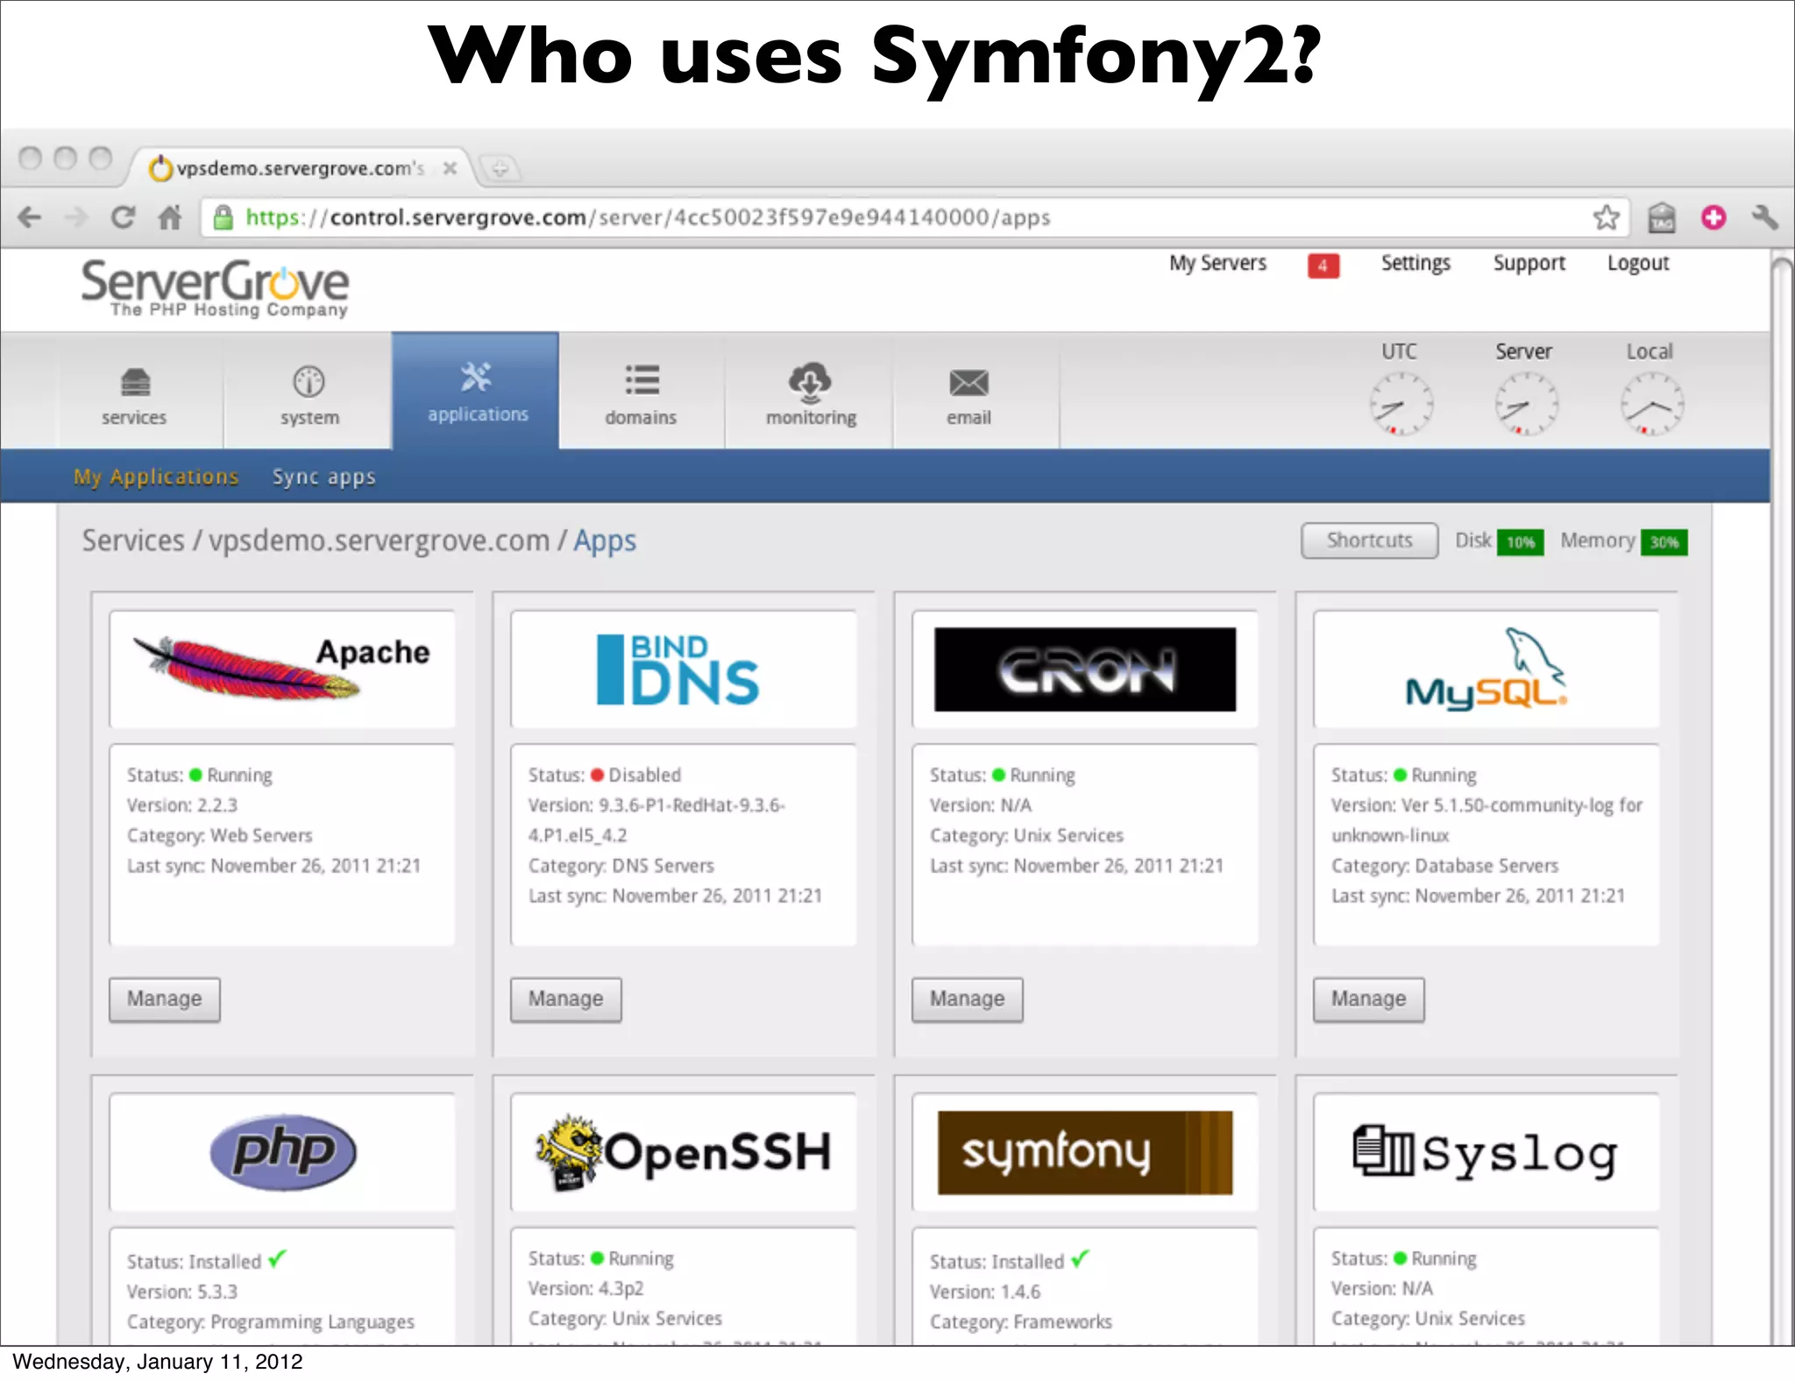Viewport: 1795px width, 1381px height.
Task: Click Manage button for MySQL
Action: coord(1369,999)
